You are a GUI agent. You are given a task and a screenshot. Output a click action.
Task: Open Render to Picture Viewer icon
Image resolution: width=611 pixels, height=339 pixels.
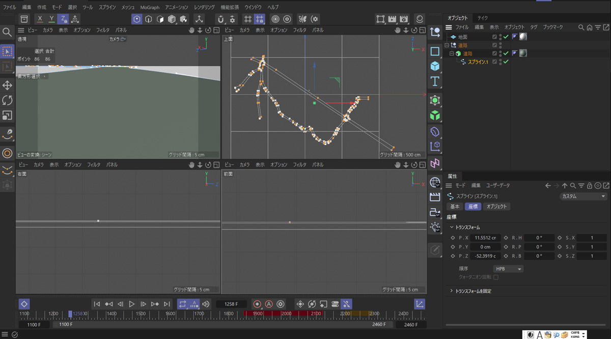point(392,19)
